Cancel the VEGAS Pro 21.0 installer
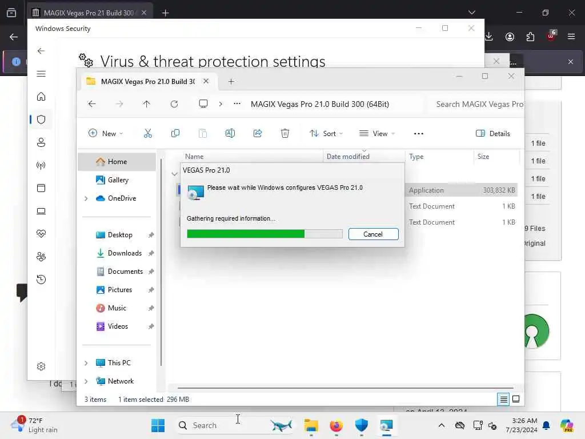The width and height of the screenshot is (585, 439). click(x=373, y=234)
